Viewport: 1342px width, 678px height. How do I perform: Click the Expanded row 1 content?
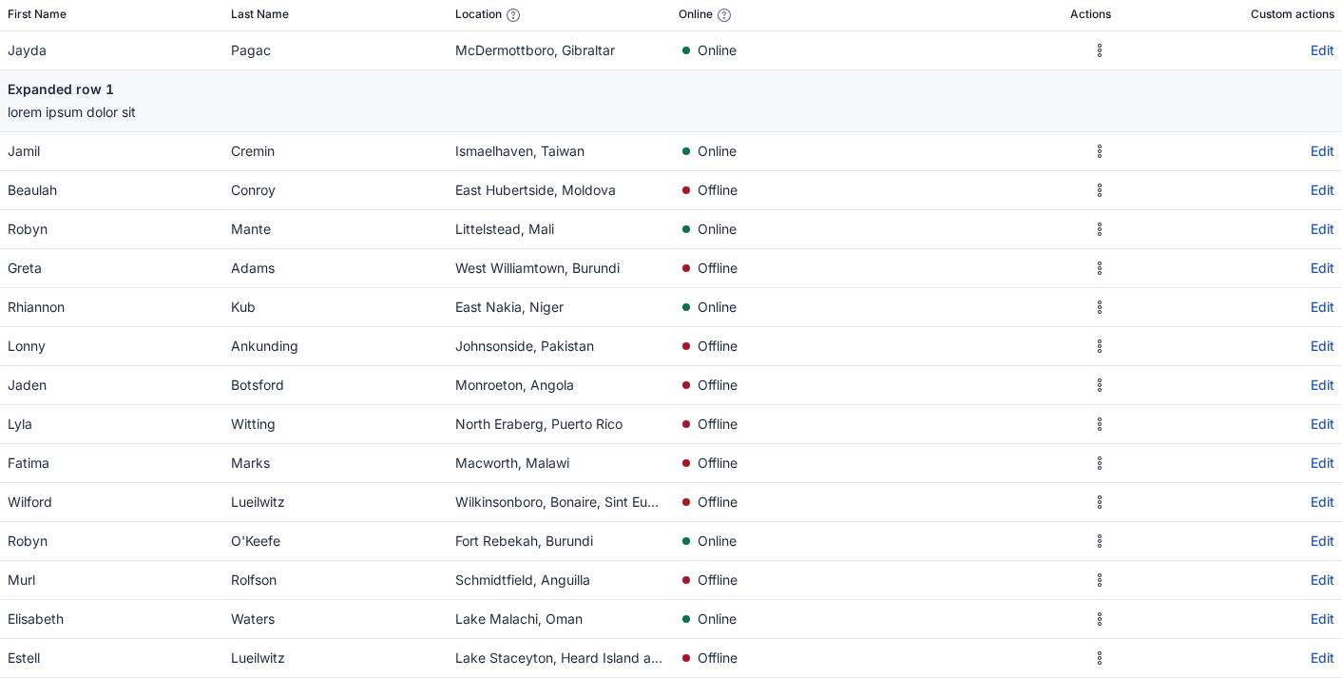[x=671, y=101]
